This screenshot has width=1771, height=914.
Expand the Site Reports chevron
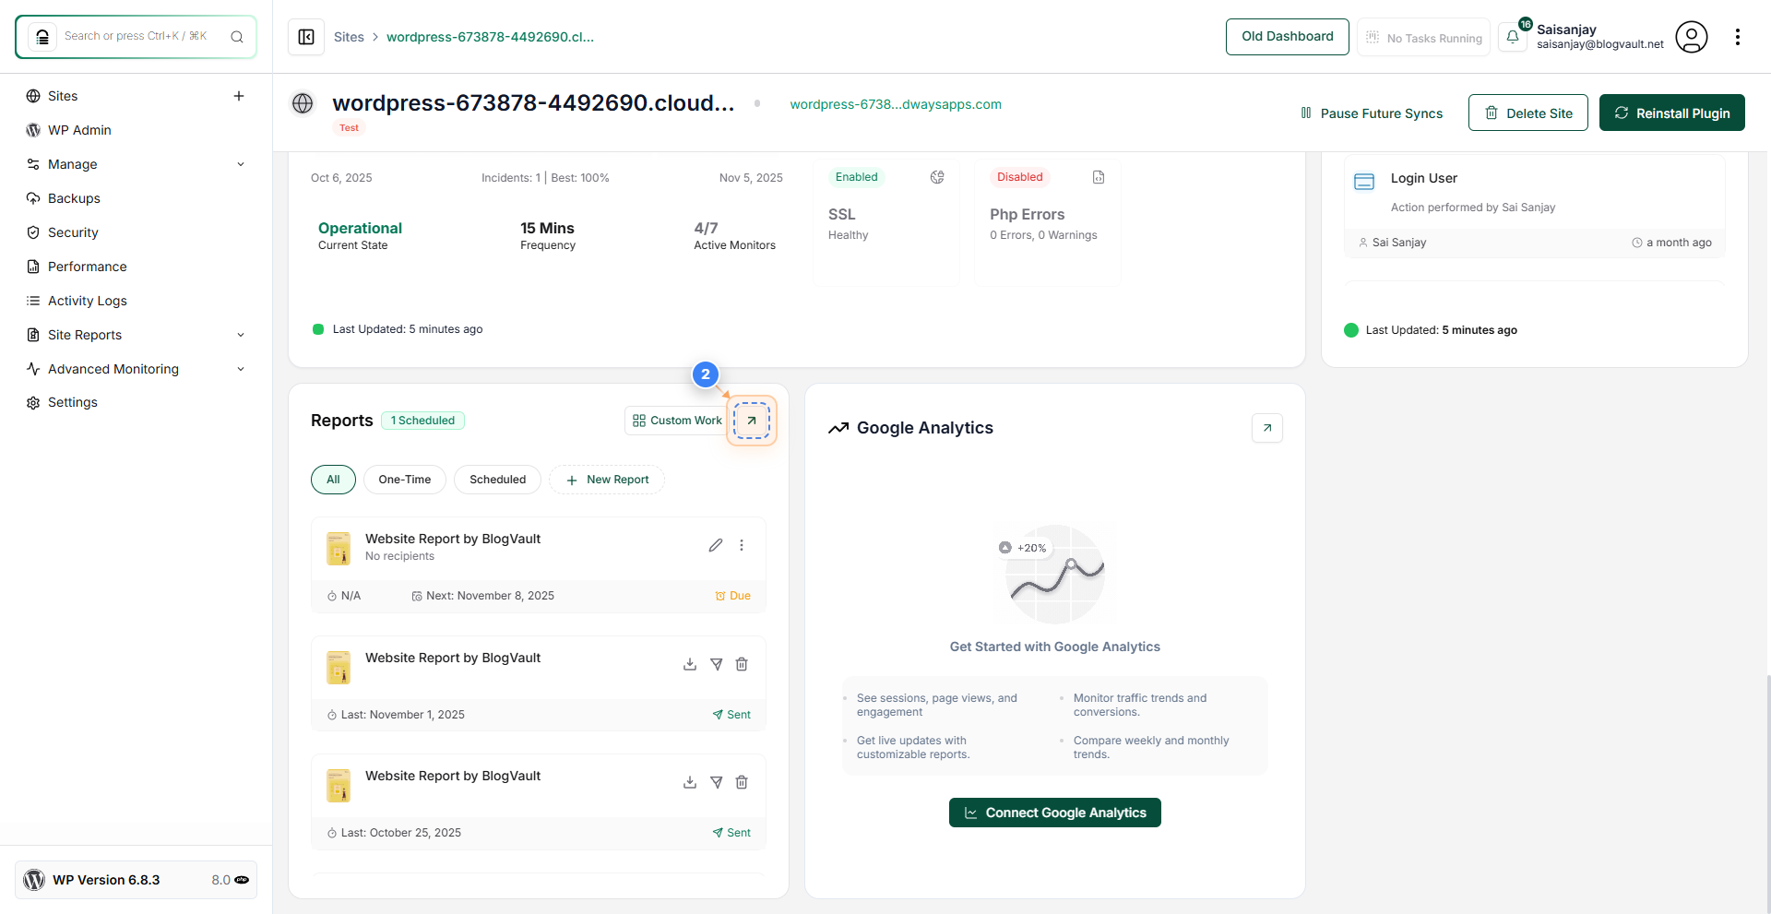(x=241, y=335)
